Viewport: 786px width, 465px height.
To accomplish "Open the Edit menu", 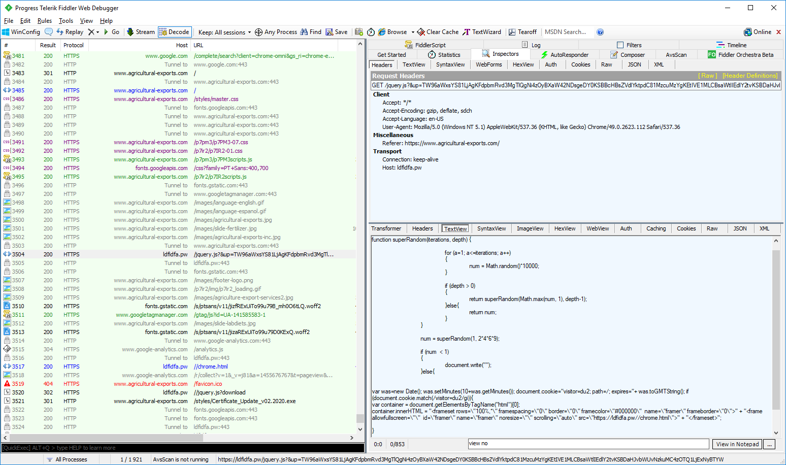I will (x=25, y=21).
